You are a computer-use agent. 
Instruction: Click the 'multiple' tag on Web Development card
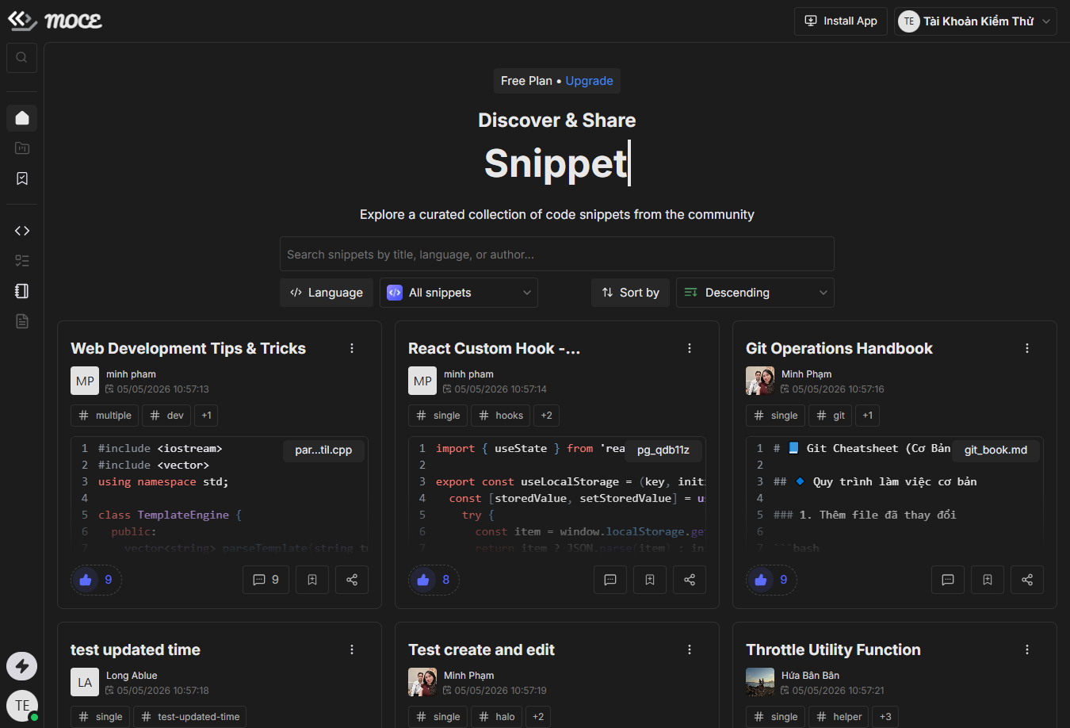[105, 416]
